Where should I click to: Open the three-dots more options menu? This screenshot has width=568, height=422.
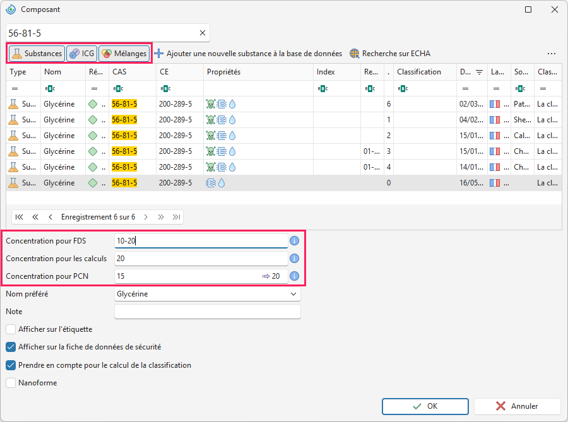tap(552, 54)
